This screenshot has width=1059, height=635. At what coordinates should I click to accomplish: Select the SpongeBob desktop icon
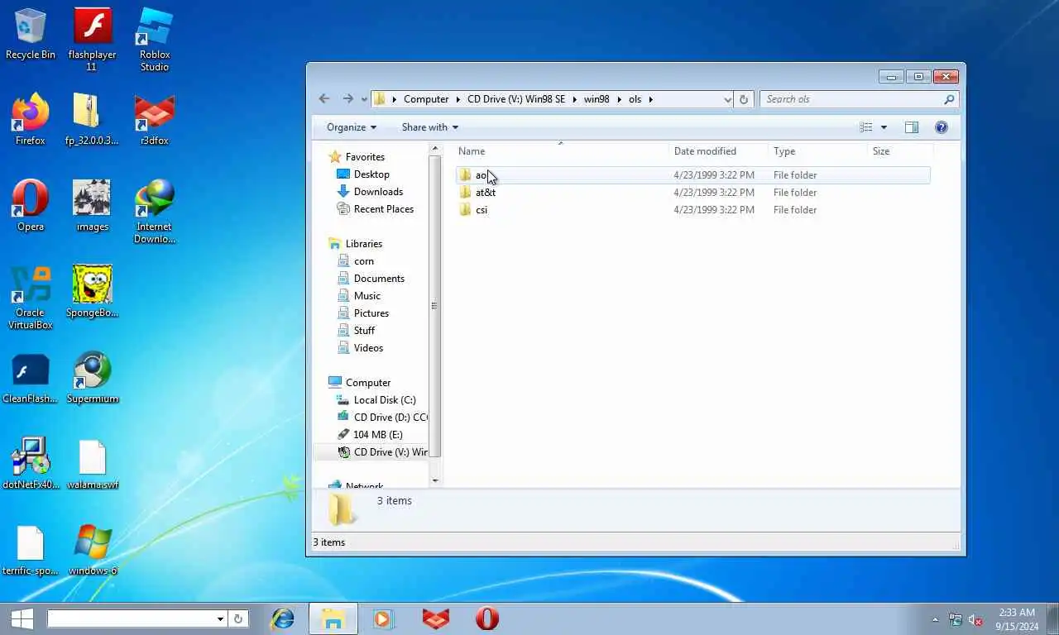pos(92,292)
